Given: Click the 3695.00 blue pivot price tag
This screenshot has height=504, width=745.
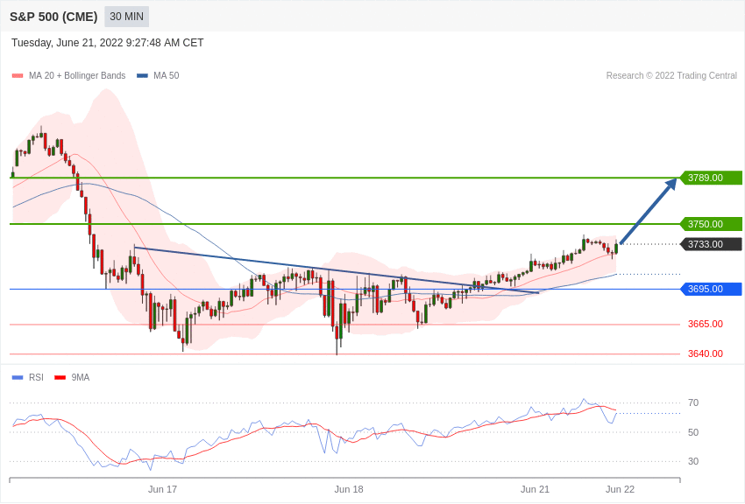Looking at the screenshot, I should click(711, 289).
